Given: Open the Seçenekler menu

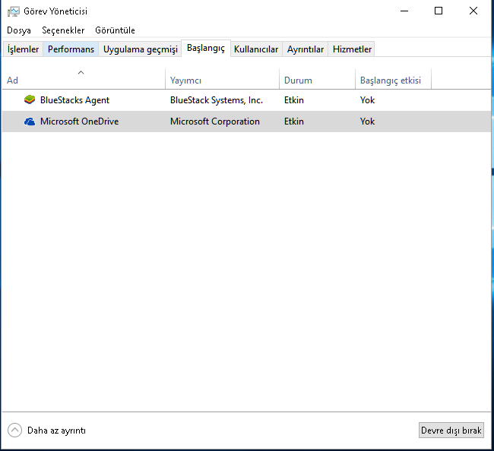Looking at the screenshot, I should [63, 30].
